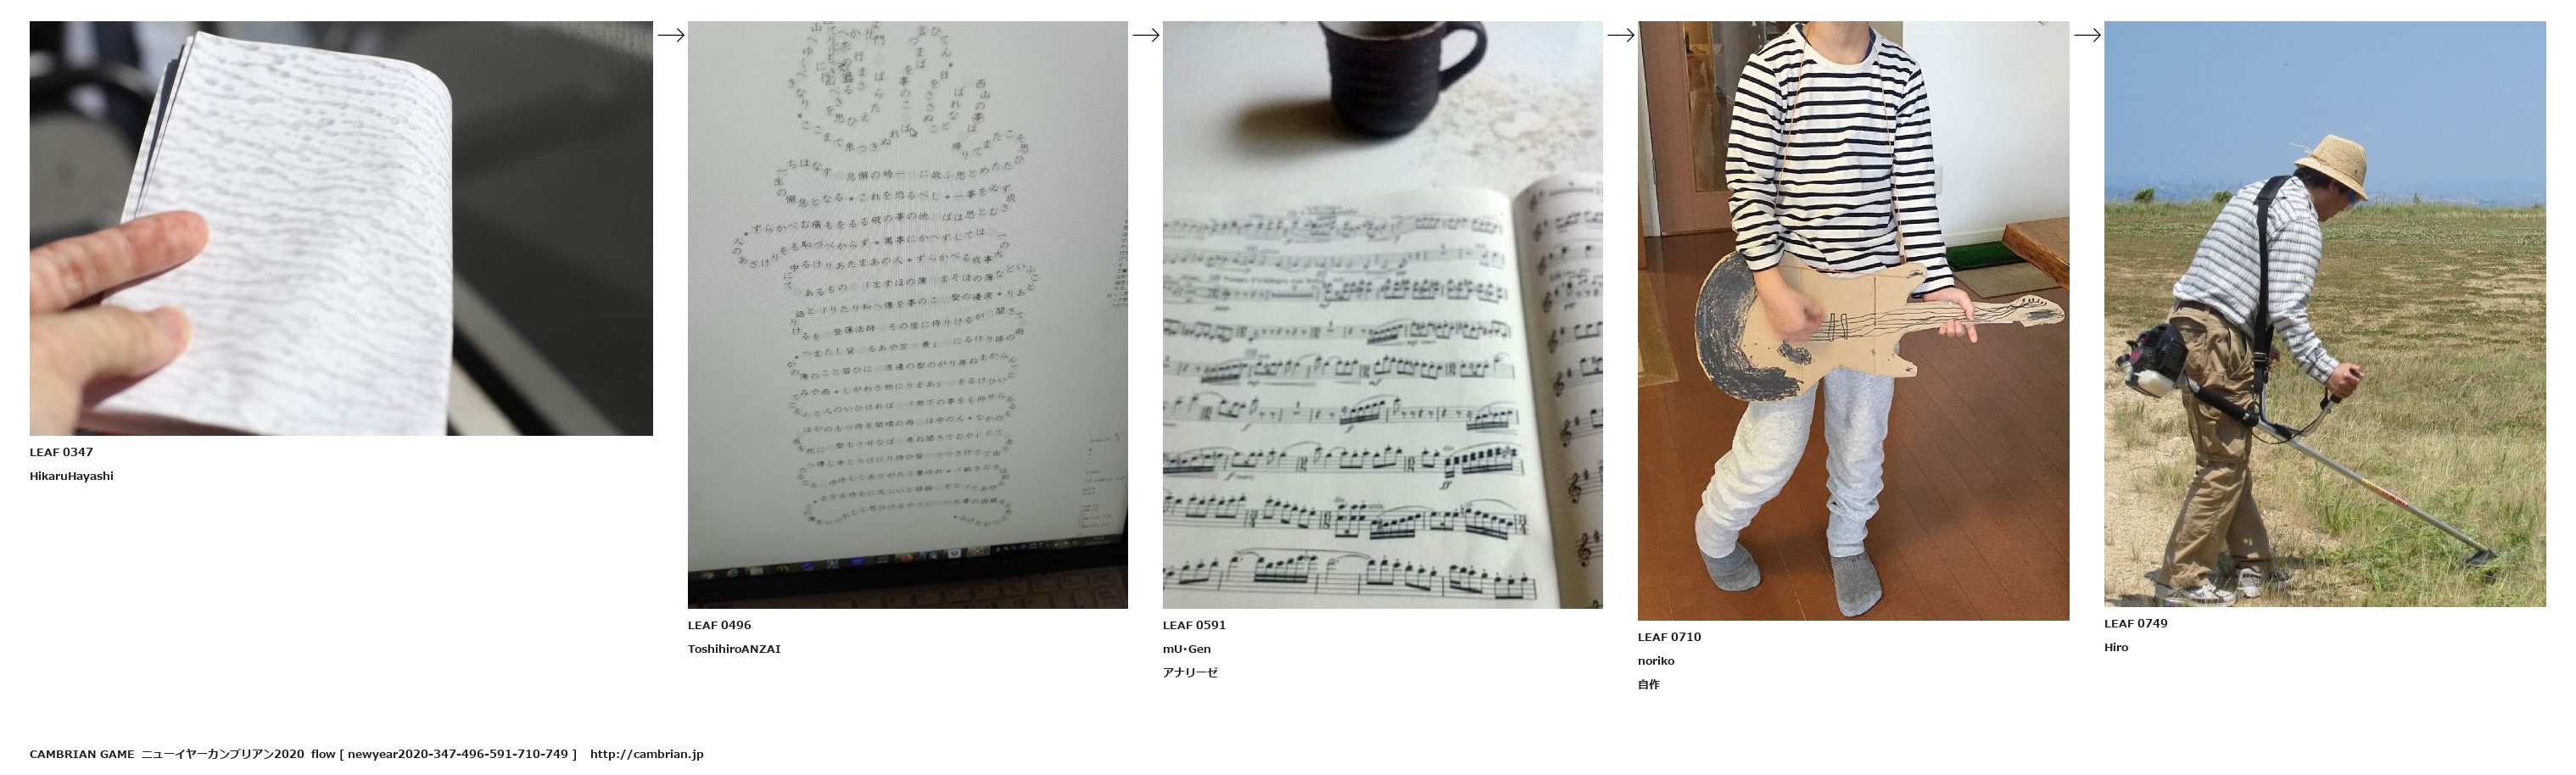Open the LEAF 0591 sheet music photo

pos(1382,315)
